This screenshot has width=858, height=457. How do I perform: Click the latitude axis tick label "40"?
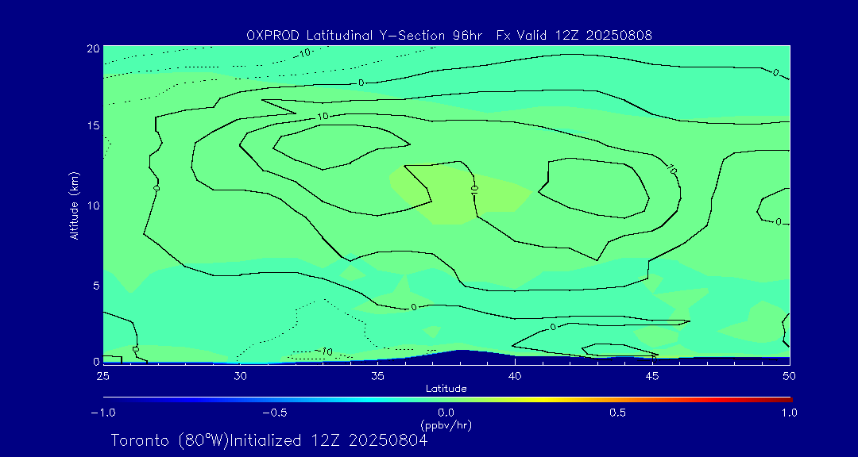point(515,376)
